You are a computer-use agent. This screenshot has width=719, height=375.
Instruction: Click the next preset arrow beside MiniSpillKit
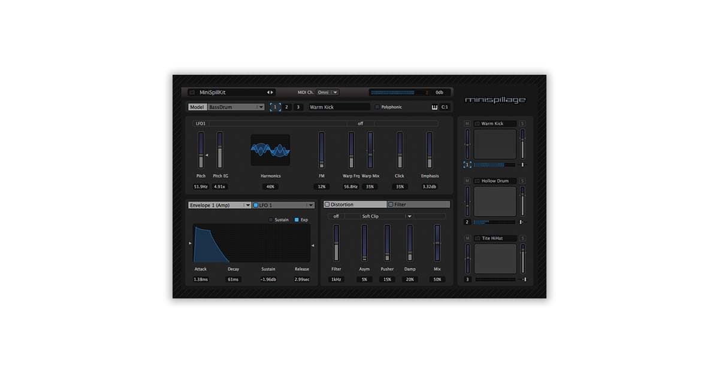(x=272, y=92)
